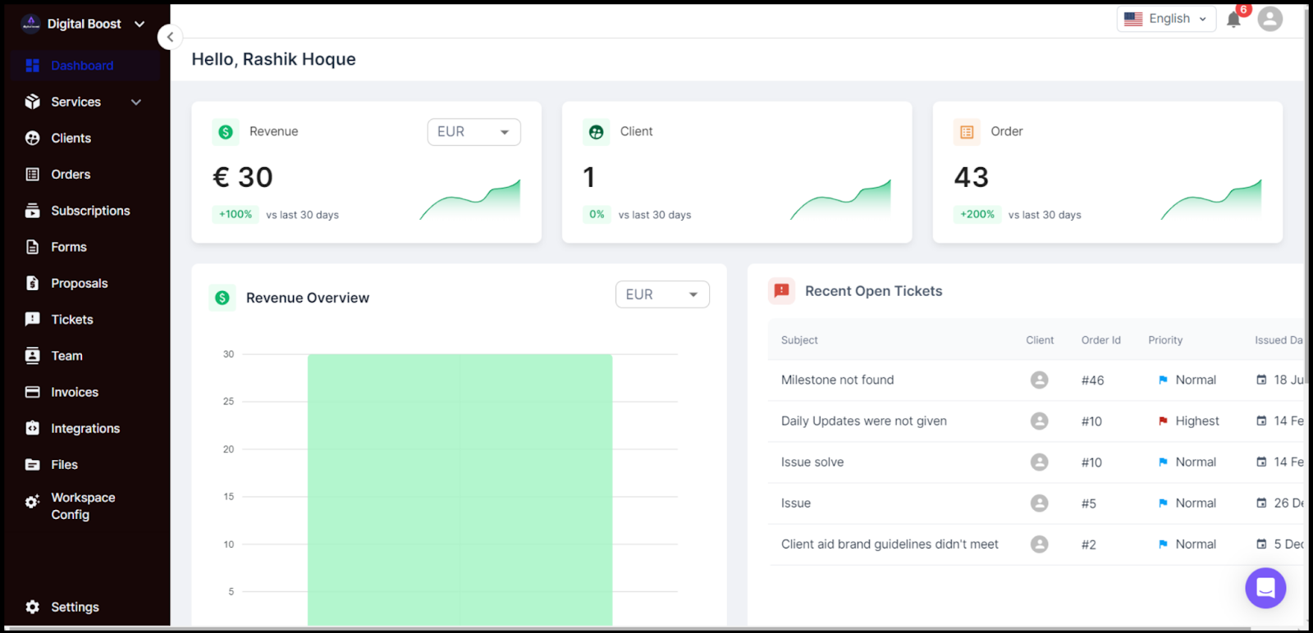Click order number #46
This screenshot has width=1313, height=633.
point(1092,380)
